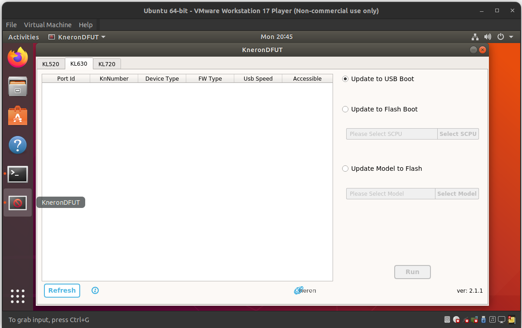Click the Refresh button
This screenshot has height=328, width=522.
62,290
